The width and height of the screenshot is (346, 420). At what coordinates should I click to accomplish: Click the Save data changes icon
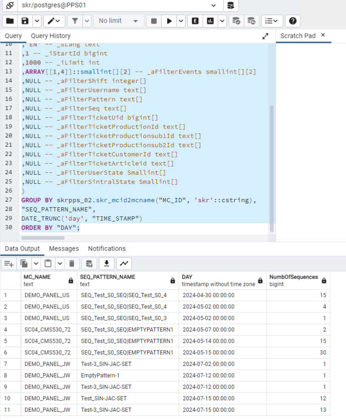coord(89,264)
